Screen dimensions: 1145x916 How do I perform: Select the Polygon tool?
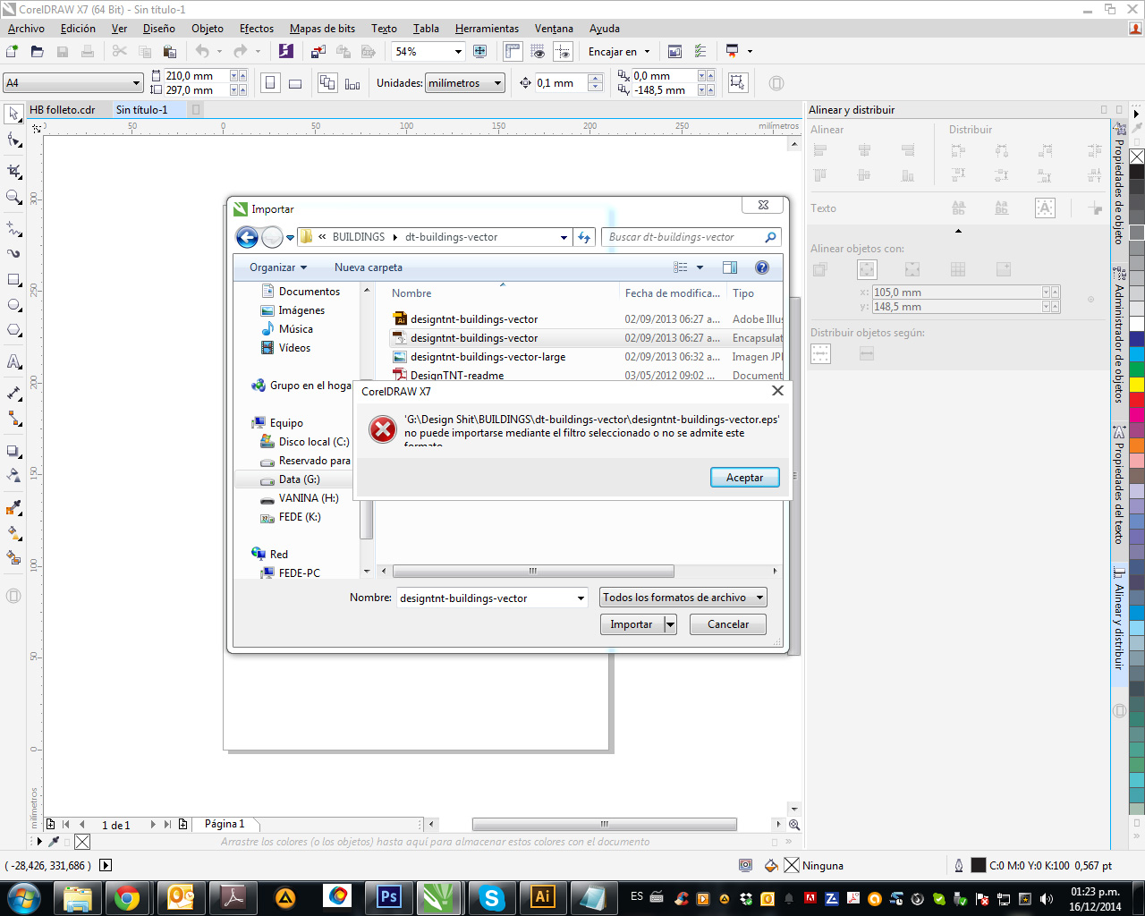13,330
